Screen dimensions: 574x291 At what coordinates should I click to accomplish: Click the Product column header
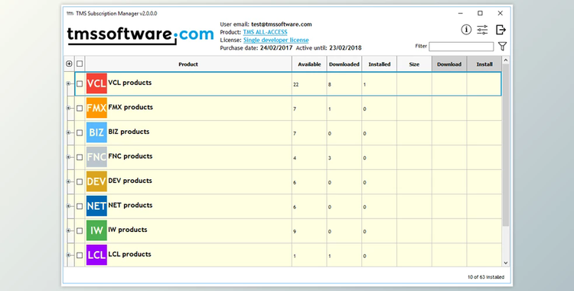[x=188, y=64]
